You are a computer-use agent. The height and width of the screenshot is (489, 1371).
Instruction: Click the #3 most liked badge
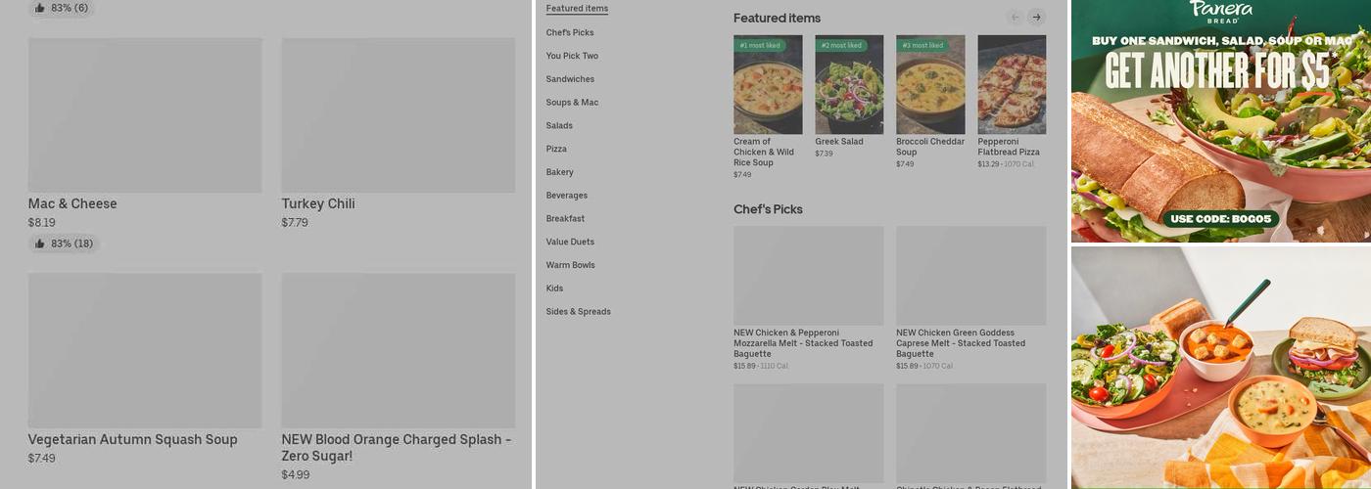click(922, 45)
